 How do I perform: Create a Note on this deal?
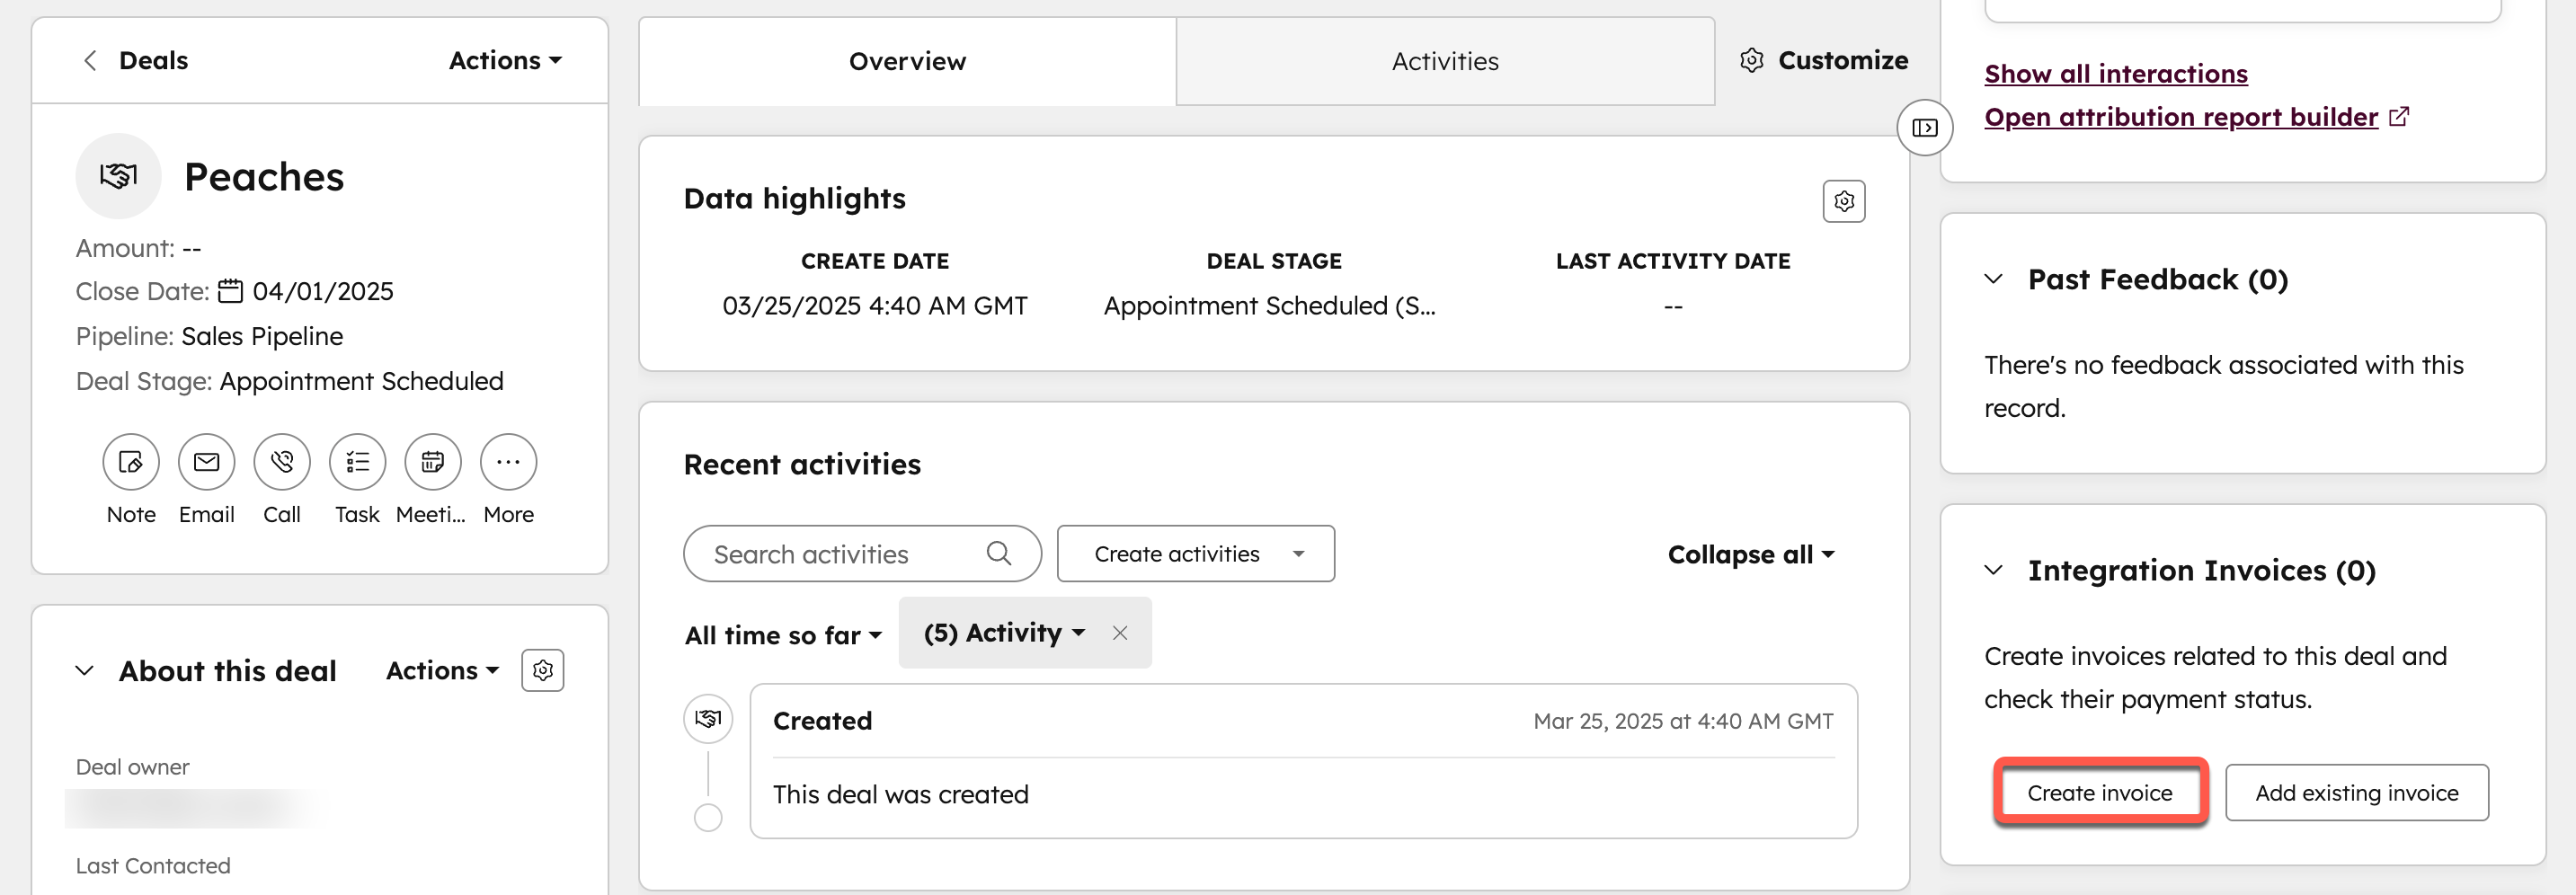[130, 462]
